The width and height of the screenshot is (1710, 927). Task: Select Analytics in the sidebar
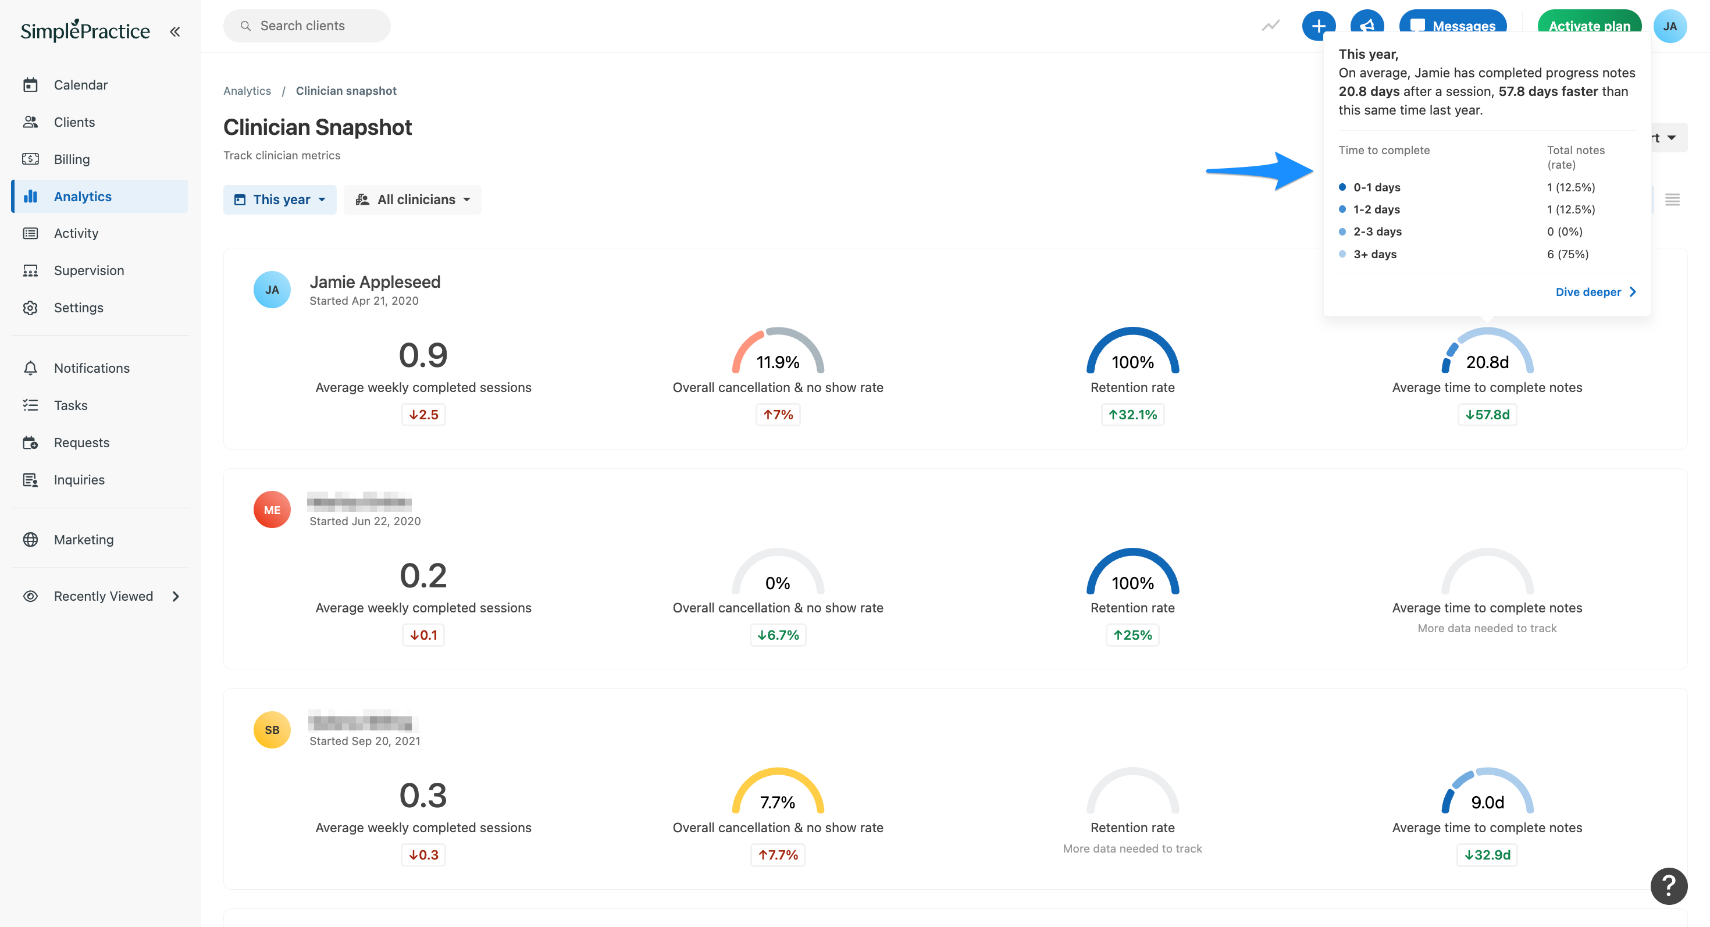tap(99, 197)
